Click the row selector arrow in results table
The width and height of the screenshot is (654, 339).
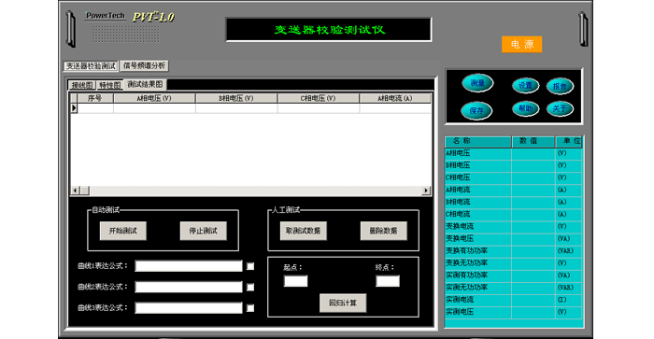click(x=74, y=108)
